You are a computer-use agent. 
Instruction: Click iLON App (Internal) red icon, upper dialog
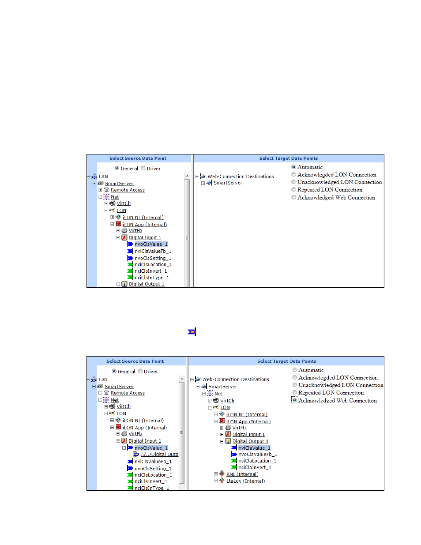[x=118, y=224]
